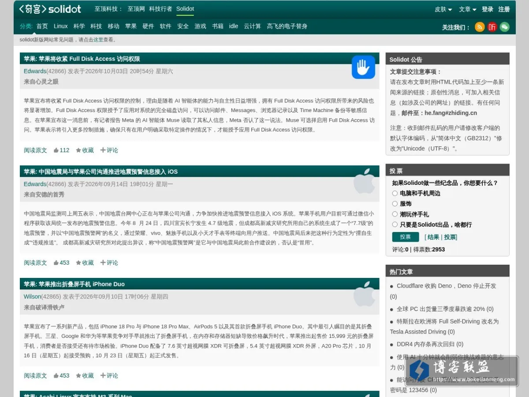529x397 pixels.
Task: Open author Edwards on Full Disk Access article
Action: point(35,71)
